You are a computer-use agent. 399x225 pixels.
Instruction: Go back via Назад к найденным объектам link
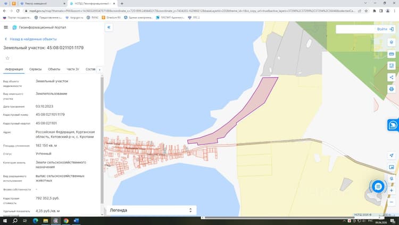pyautogui.click(x=31, y=39)
